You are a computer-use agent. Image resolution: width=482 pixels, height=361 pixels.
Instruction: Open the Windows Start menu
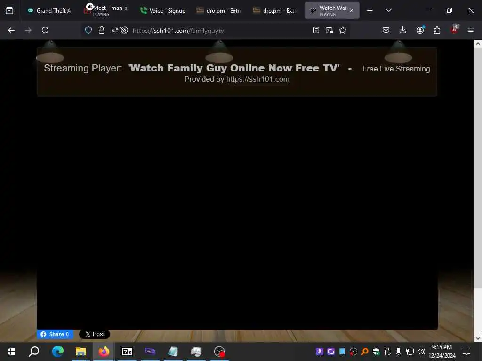(11, 352)
